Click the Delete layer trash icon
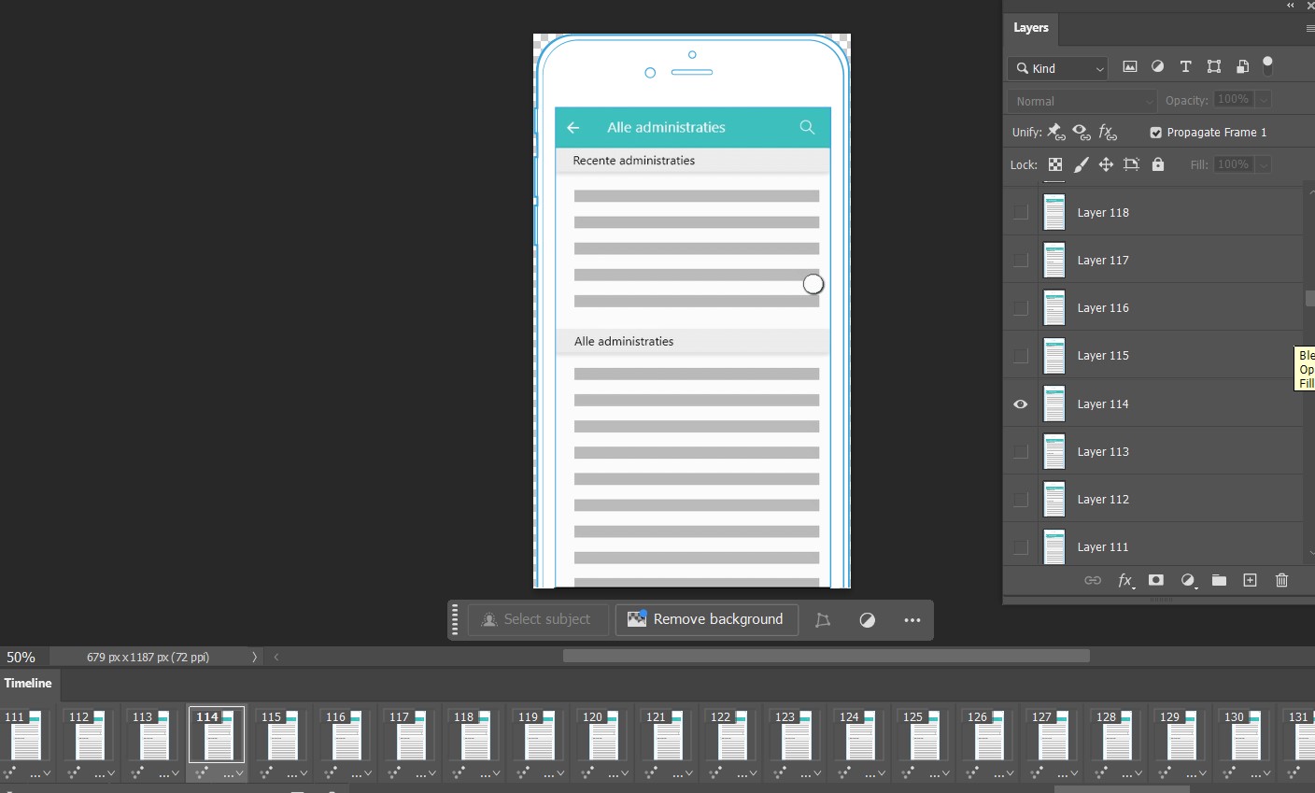The image size is (1315, 793). click(1281, 580)
